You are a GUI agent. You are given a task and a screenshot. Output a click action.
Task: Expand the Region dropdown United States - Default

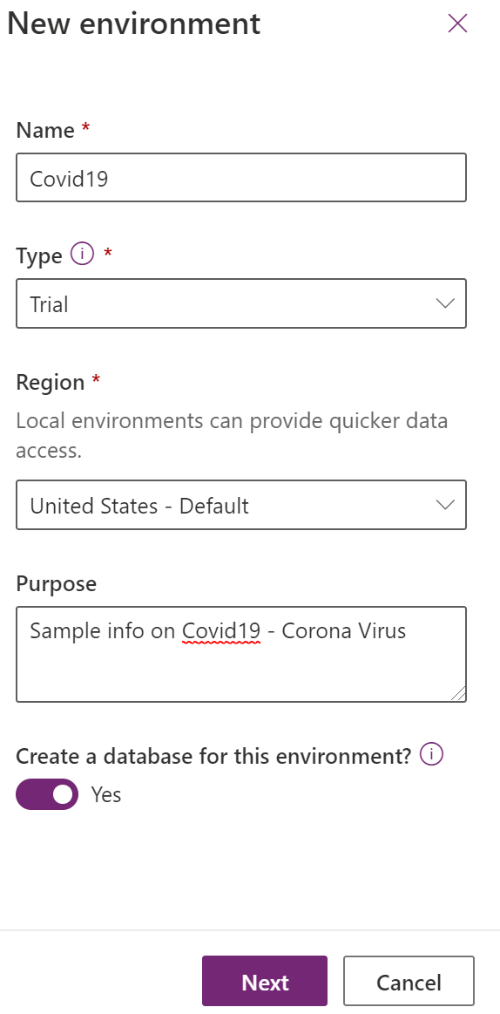(x=241, y=505)
